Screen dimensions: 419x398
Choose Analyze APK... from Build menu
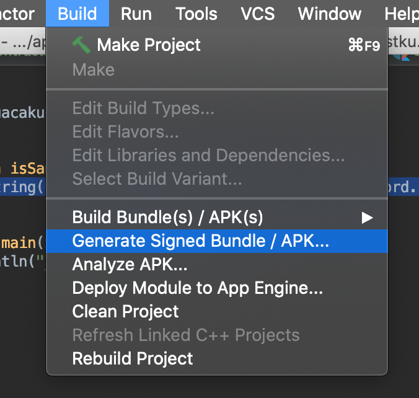(130, 265)
